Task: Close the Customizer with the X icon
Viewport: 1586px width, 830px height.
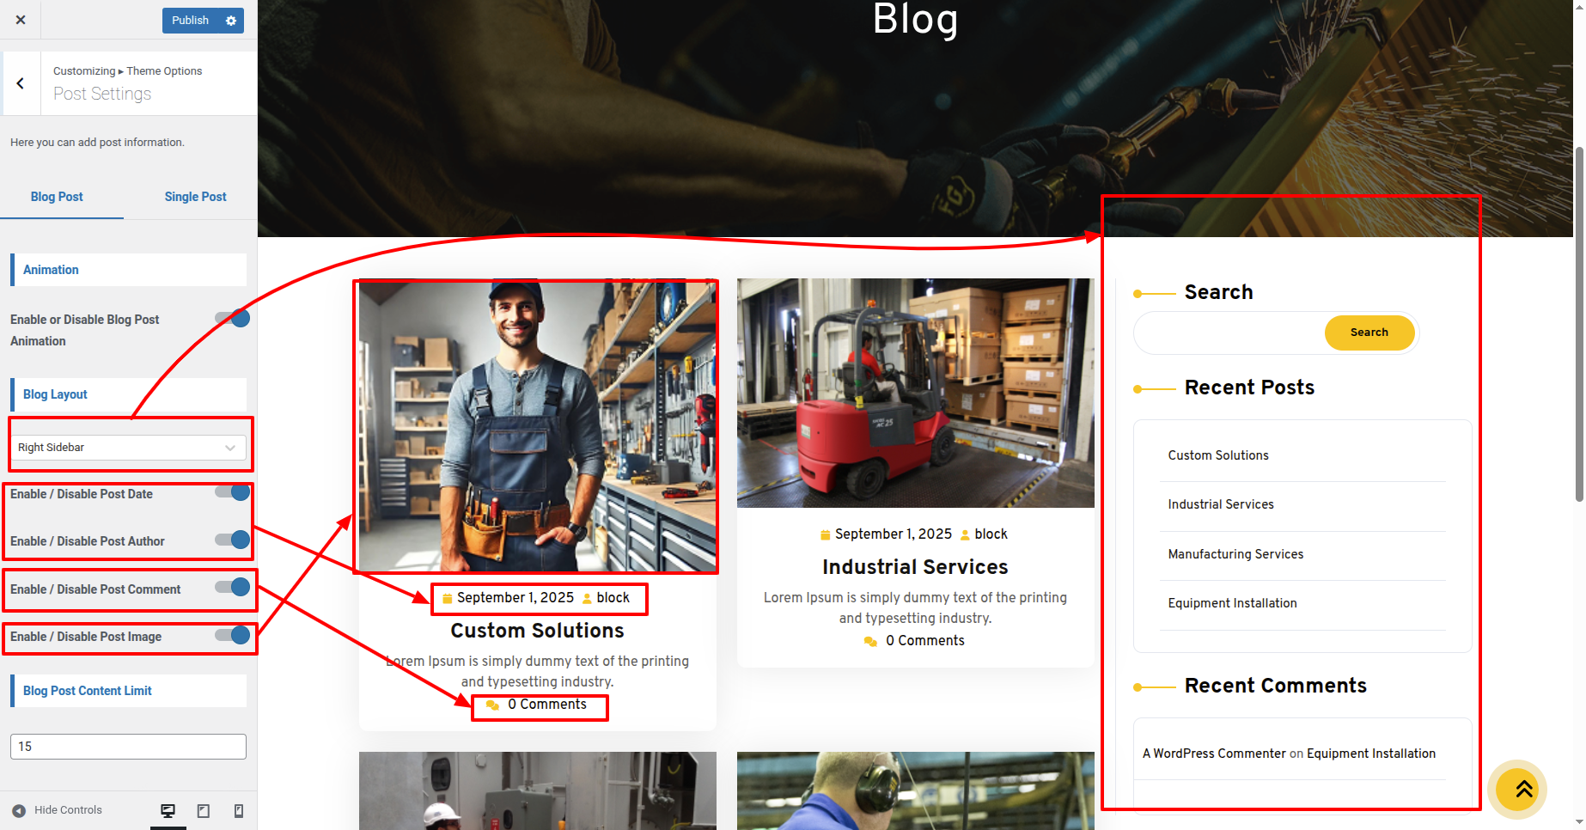Action: 21,20
